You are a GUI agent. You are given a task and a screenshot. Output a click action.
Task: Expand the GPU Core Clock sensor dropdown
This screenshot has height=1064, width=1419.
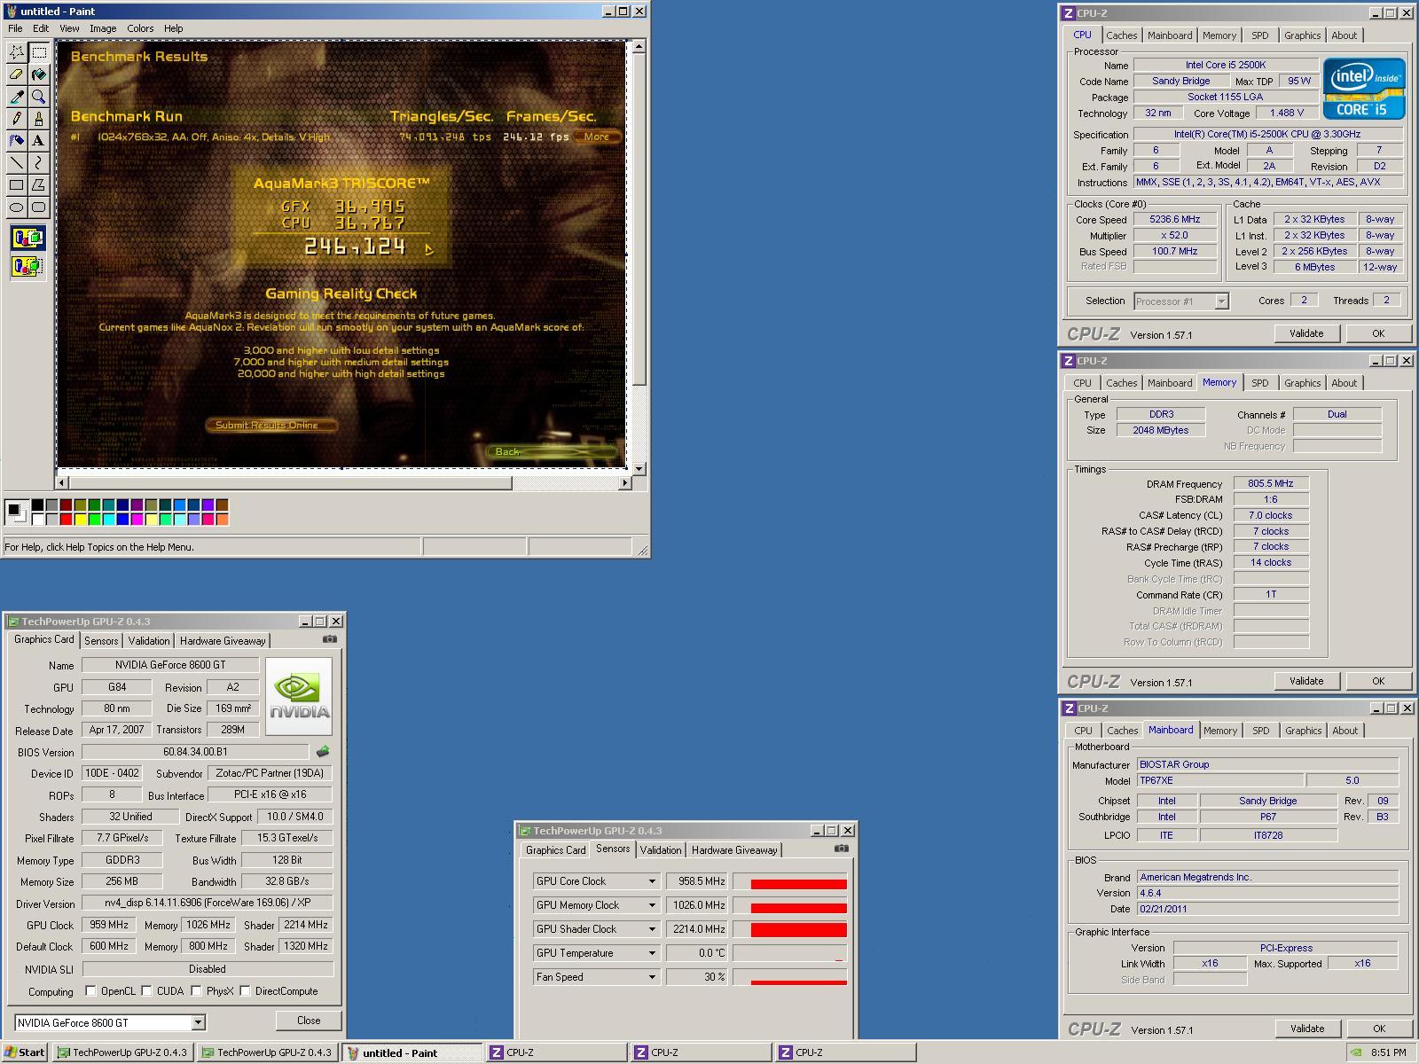click(652, 881)
